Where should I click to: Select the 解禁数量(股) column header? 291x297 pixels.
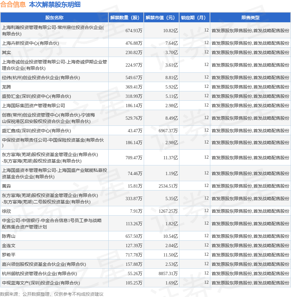tap(126, 18)
